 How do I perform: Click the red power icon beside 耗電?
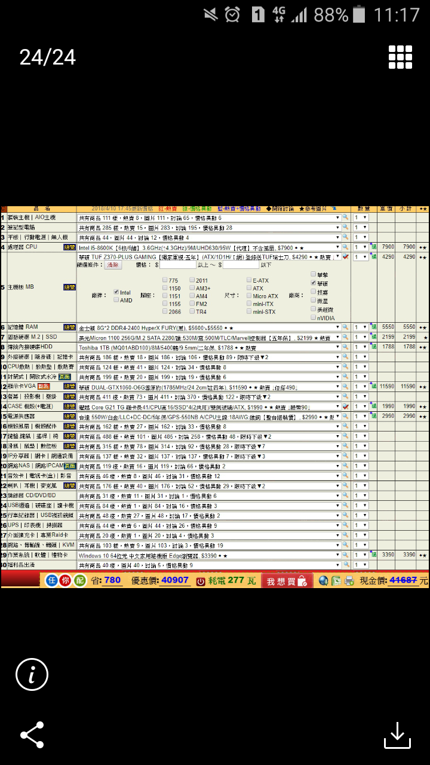pos(201,581)
